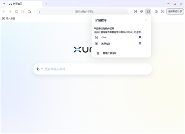Click the xBlock AD icon in the list

coord(97,37)
